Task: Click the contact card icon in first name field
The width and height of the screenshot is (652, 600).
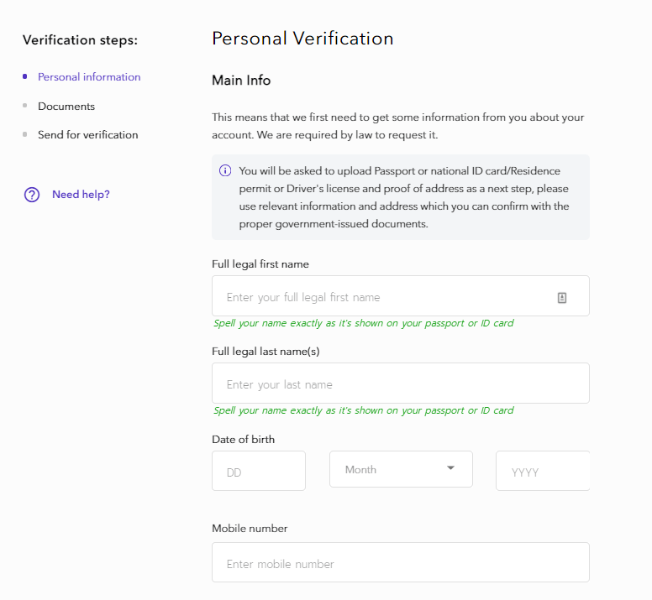Action: click(x=562, y=297)
